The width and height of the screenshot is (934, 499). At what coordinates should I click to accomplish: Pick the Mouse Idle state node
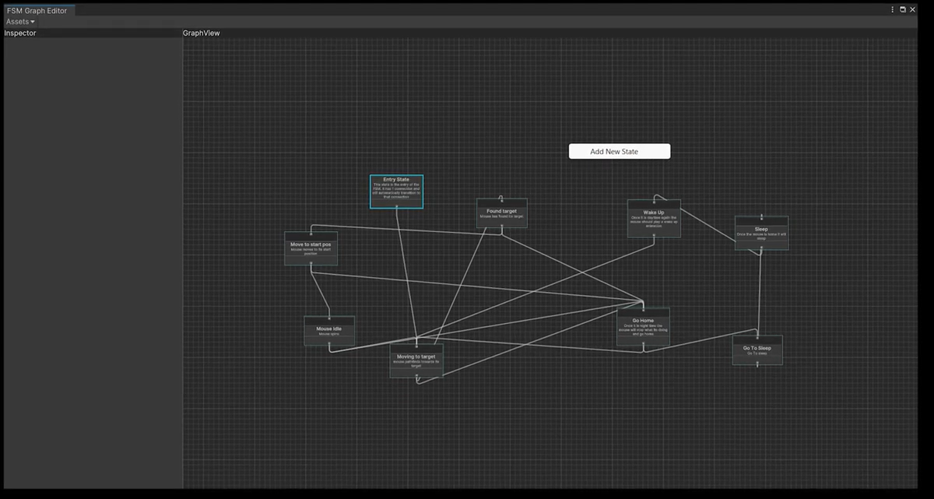(329, 332)
